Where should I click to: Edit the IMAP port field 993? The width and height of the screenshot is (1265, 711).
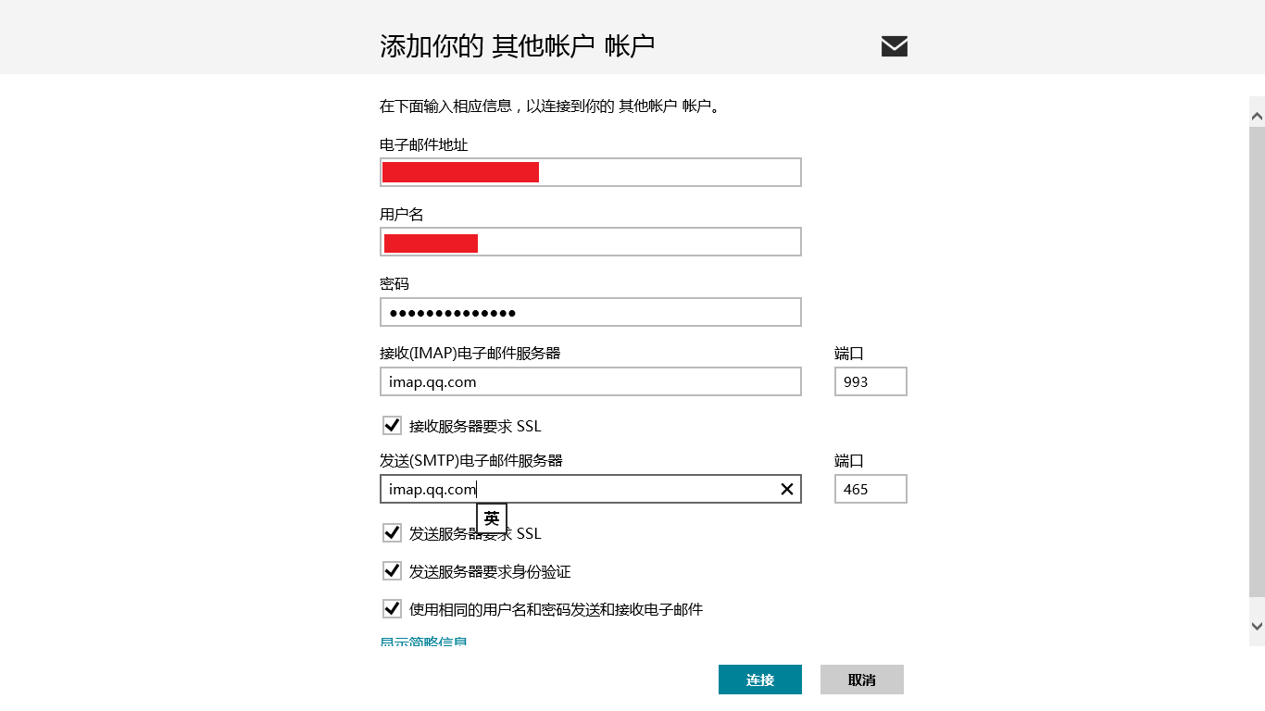[870, 381]
